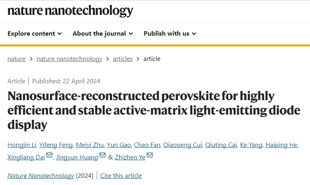The width and height of the screenshot is (310, 185).
Task: View author Qiaopeng Cui details
Action: coord(183,145)
